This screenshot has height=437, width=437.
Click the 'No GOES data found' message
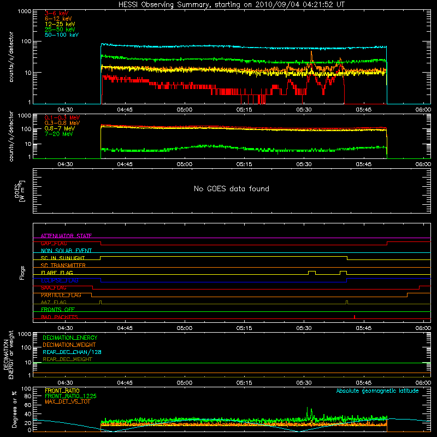231,188
